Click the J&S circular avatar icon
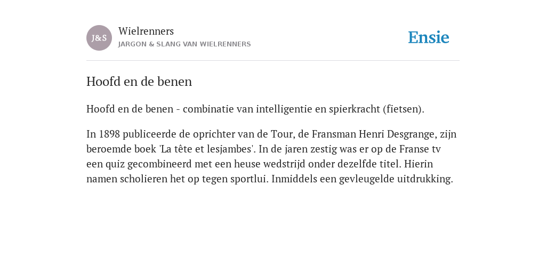546x273 pixels. click(99, 38)
